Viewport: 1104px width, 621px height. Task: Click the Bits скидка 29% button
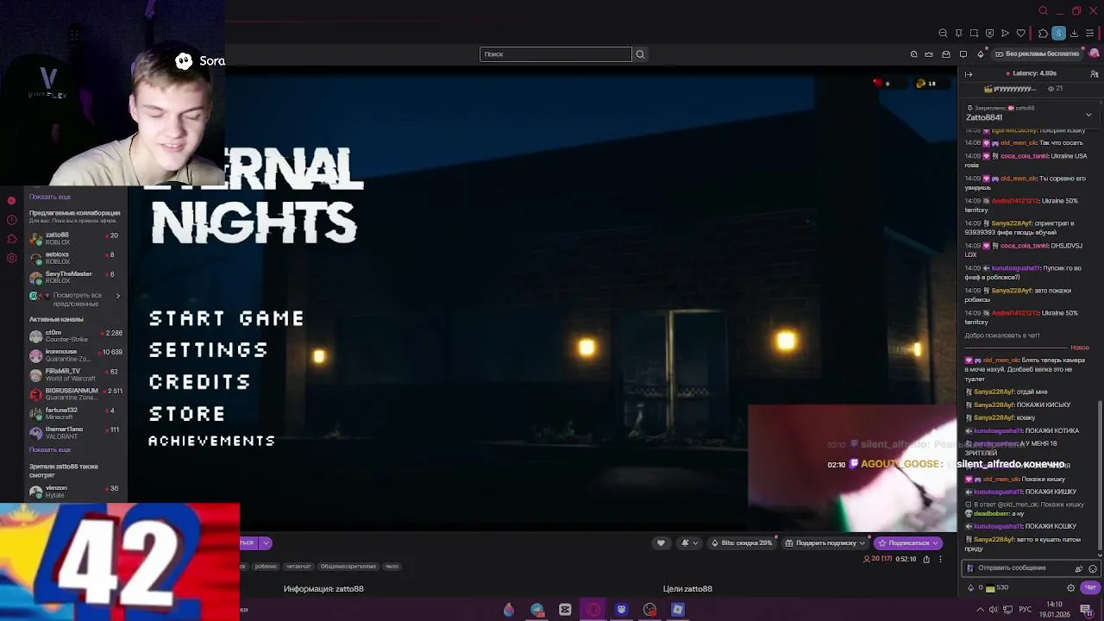click(741, 543)
